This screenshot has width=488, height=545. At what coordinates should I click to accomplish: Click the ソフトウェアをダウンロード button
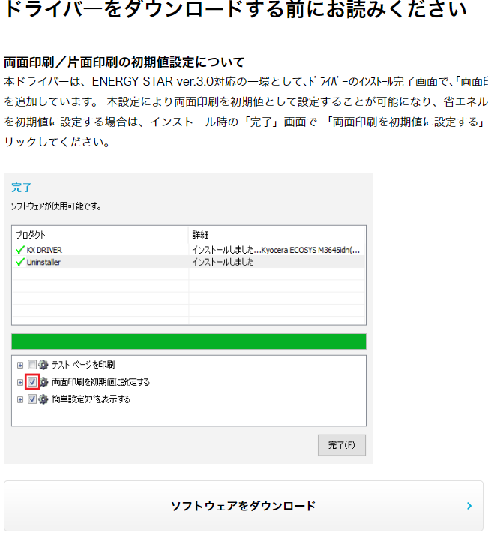(x=243, y=506)
